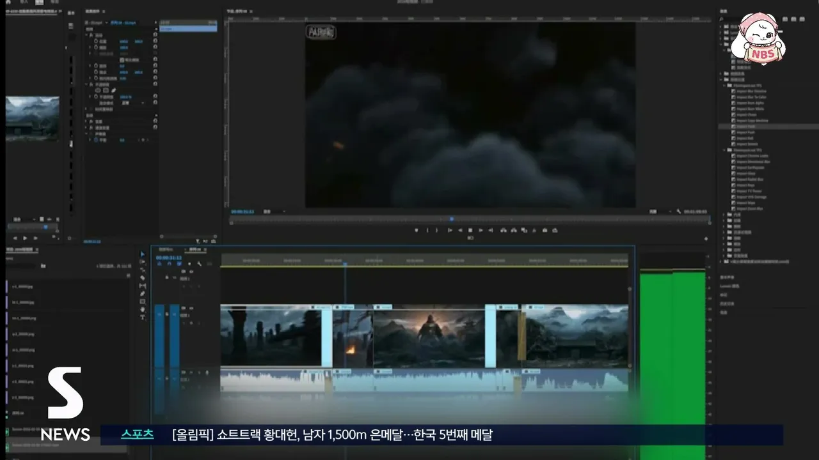Step back one frame in the Program monitor

click(x=460, y=230)
